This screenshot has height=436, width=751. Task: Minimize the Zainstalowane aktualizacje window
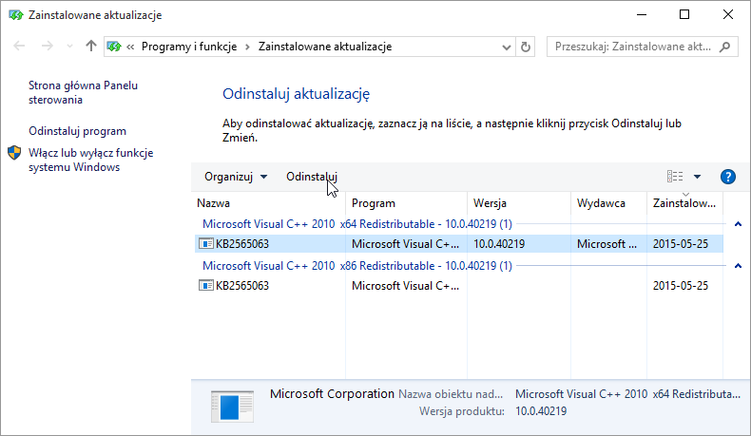642,14
